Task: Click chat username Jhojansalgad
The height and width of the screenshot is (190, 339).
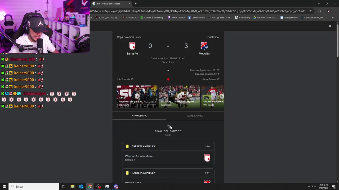Action: pos(34,94)
